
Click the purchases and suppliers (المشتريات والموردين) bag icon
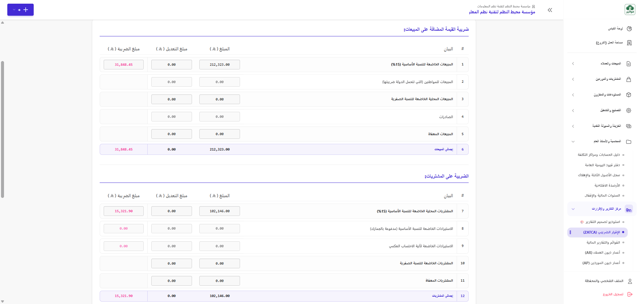pos(629,79)
